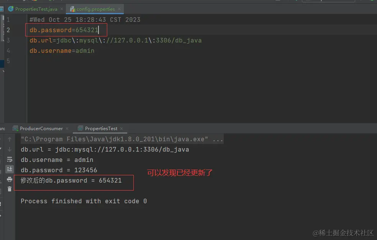377x240 pixels.
Task: Toggle soft-wrap in the console
Action: pyautogui.click(x=10, y=159)
